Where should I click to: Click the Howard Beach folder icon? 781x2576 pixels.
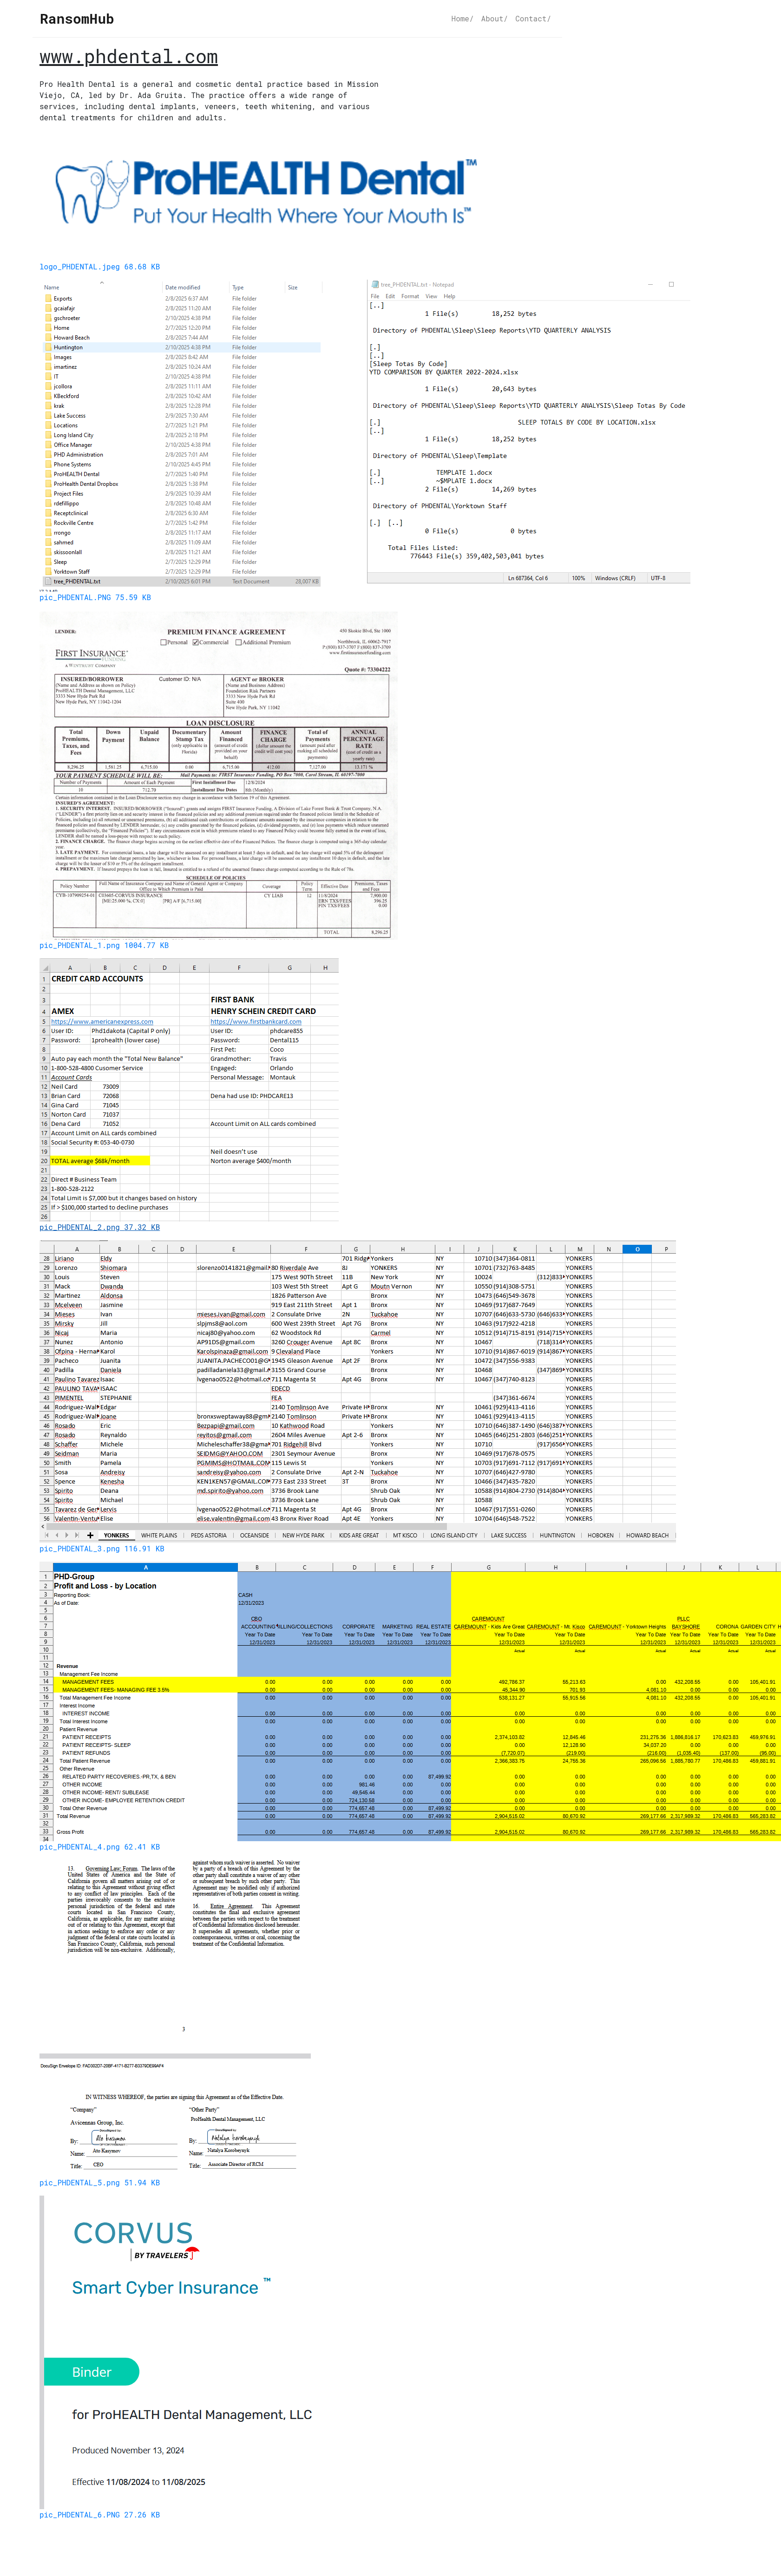(47, 337)
